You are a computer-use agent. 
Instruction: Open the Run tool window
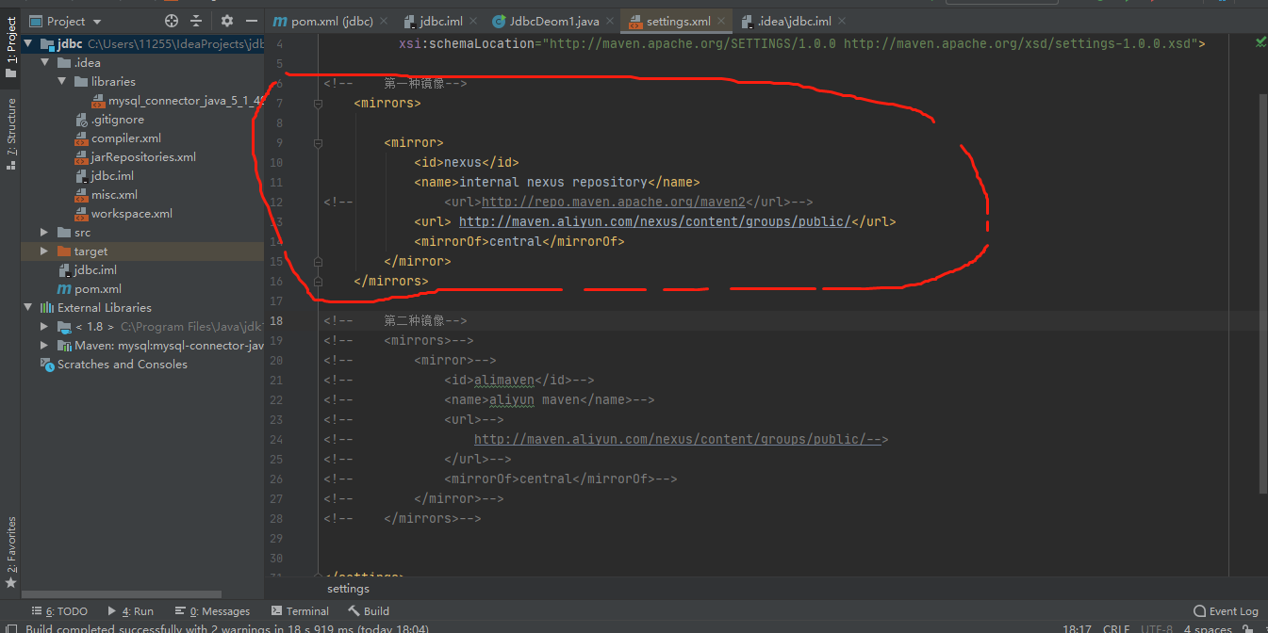click(131, 610)
